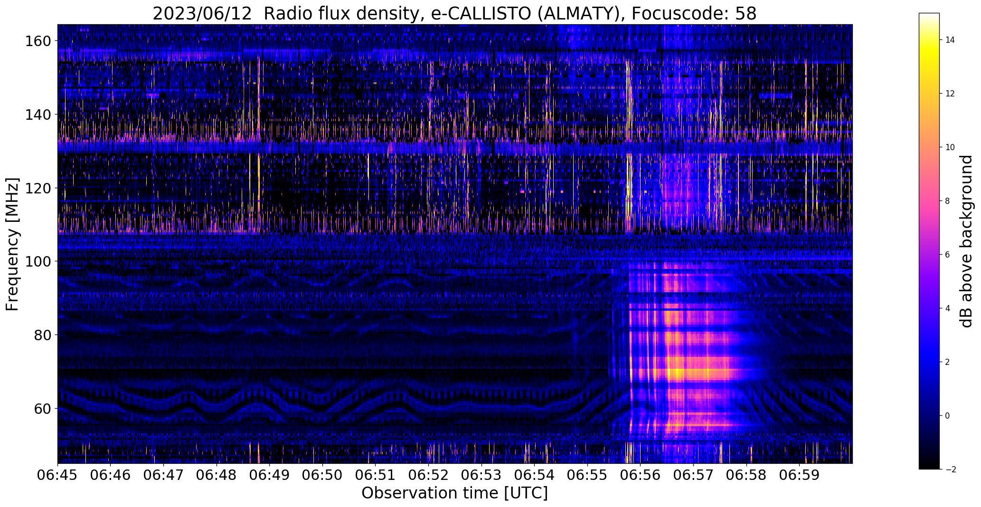Click the 'Observation time [UTC]' axis label
Screen dimensions: 981x507
pyautogui.click(x=454, y=493)
